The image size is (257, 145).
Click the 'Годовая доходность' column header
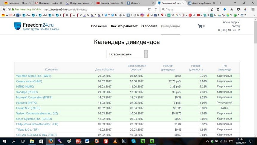196,68
